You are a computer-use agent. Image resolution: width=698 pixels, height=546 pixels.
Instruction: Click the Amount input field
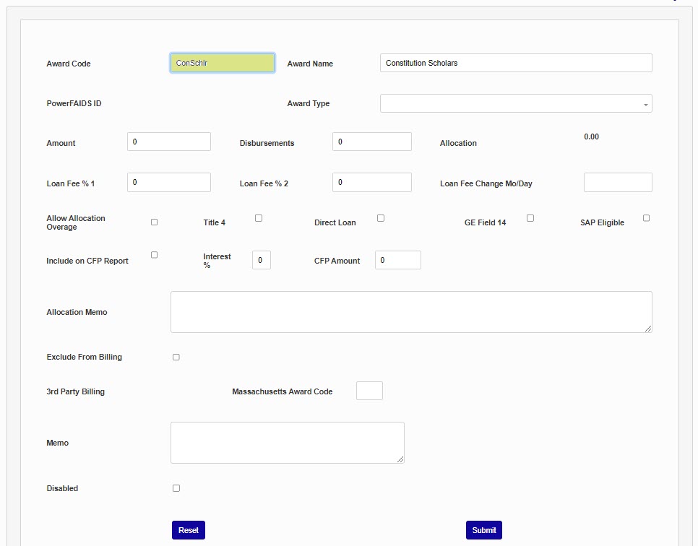tap(169, 142)
